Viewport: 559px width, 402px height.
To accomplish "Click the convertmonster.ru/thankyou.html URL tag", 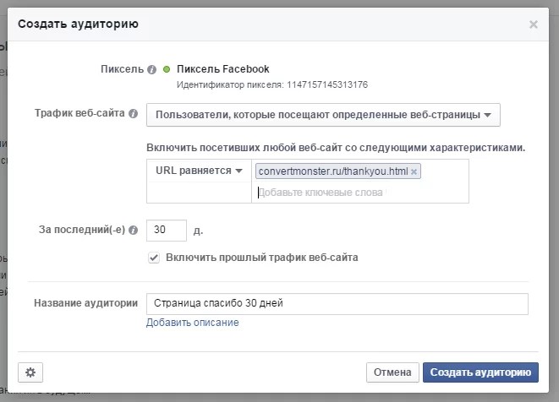I will coord(332,171).
